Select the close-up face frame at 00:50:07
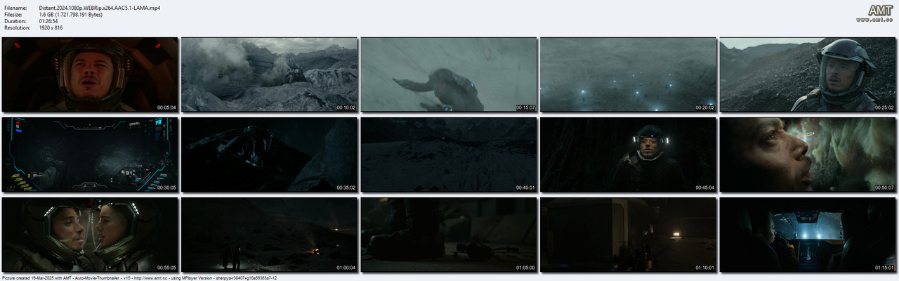 tap(808, 155)
